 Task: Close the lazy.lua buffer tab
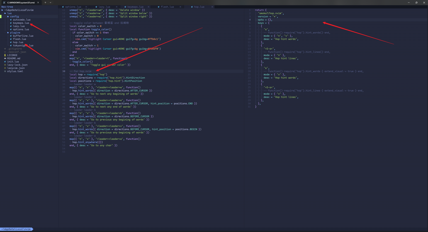point(116,7)
